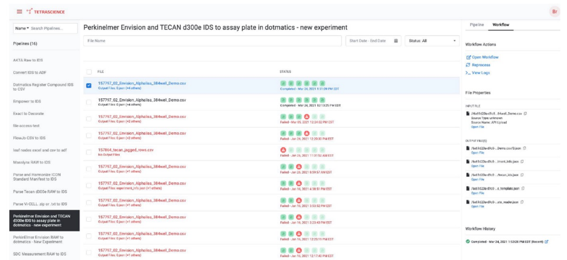Open File link under the input file

click(x=477, y=127)
